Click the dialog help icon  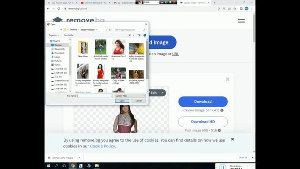145,35
